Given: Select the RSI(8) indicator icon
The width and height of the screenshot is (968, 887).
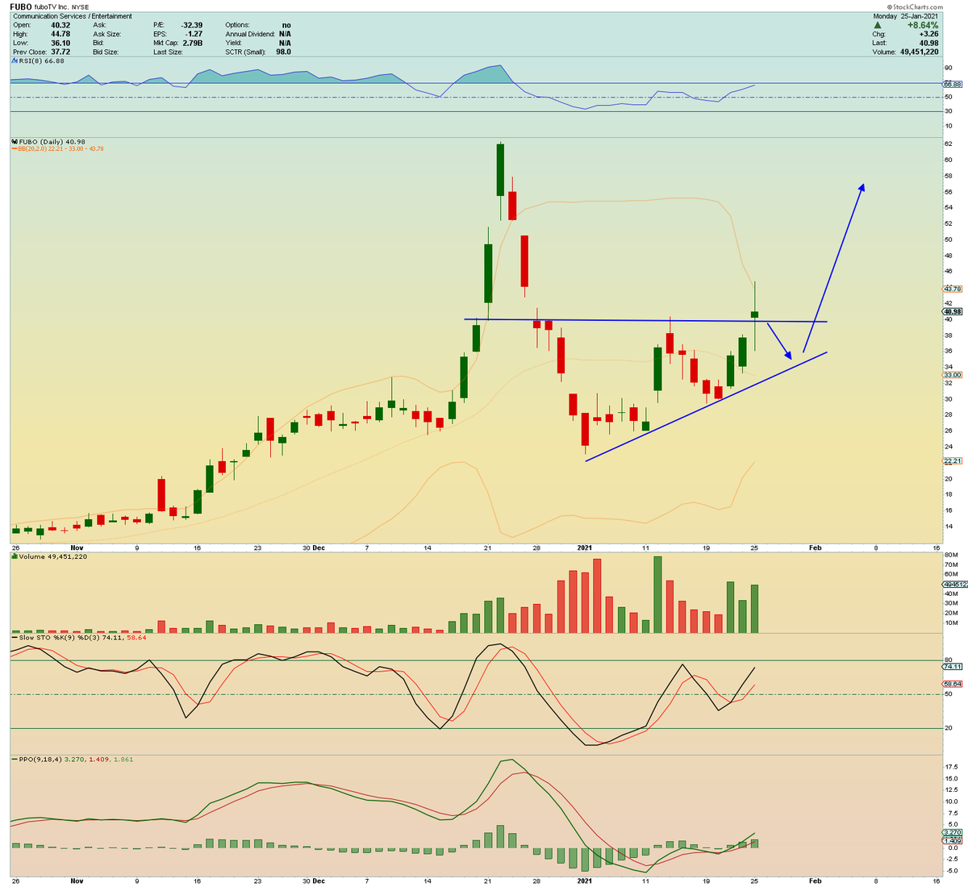Looking at the screenshot, I should pos(14,60).
